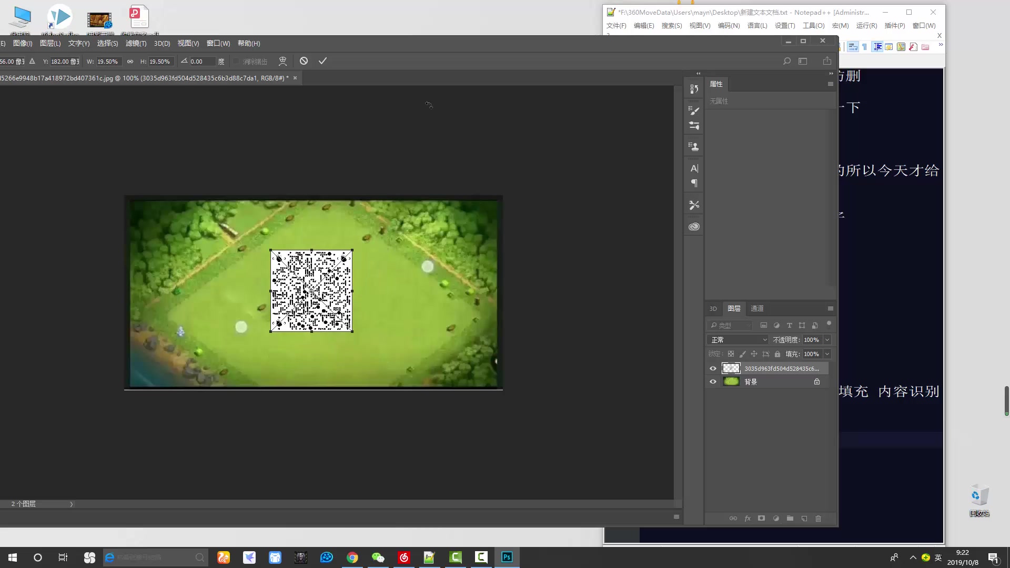1010x568 pixels.
Task: Click the W 19.50% width field
Action: point(108,62)
